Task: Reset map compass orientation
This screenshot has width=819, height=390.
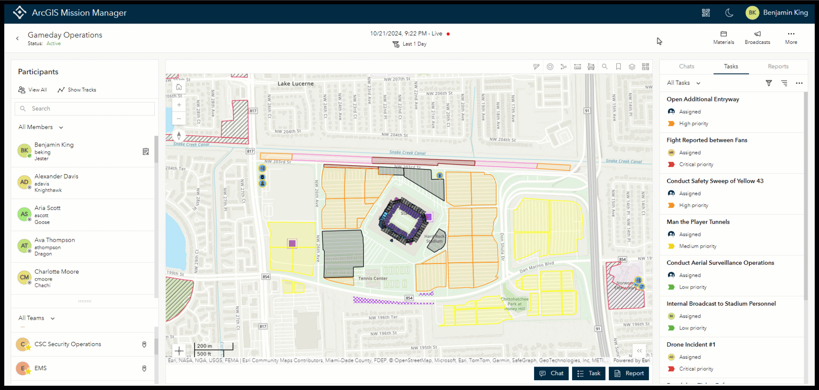Action: pyautogui.click(x=179, y=136)
